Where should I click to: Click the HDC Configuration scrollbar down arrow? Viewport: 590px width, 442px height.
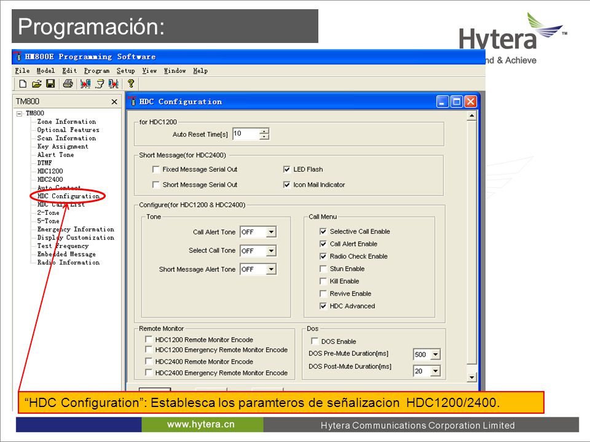(471, 378)
